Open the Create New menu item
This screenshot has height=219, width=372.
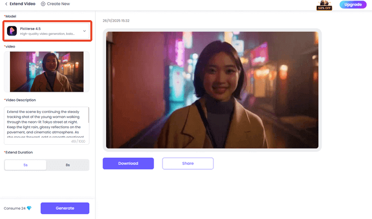pos(58,4)
